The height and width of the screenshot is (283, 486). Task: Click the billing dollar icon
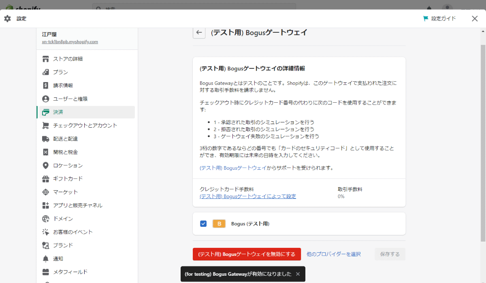click(x=46, y=86)
